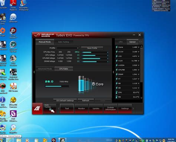The width and height of the screenshot is (176, 142).
Task: Open the Origin desktop shortcut
Action: tap(3, 32)
